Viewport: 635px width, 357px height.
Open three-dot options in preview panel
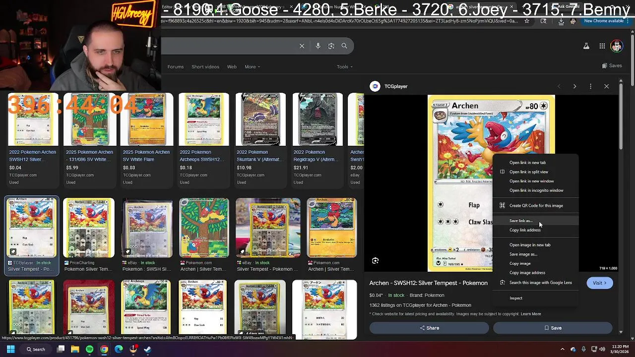(590, 86)
